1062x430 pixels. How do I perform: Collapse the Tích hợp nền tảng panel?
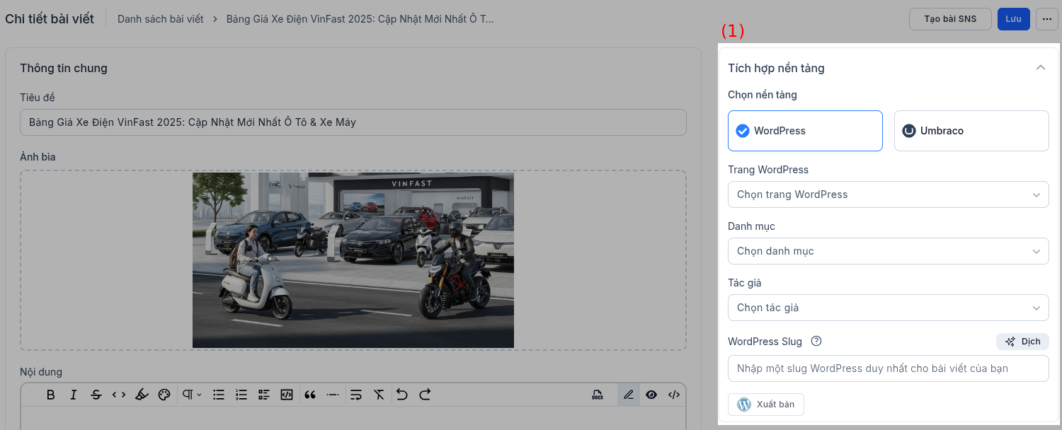click(1040, 68)
